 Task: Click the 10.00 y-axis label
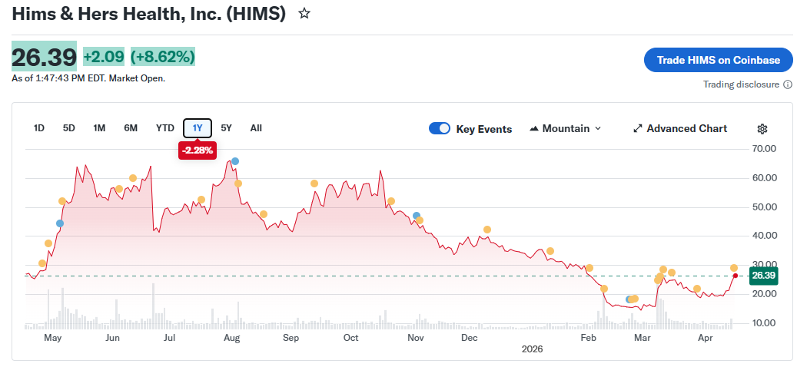[764, 323]
